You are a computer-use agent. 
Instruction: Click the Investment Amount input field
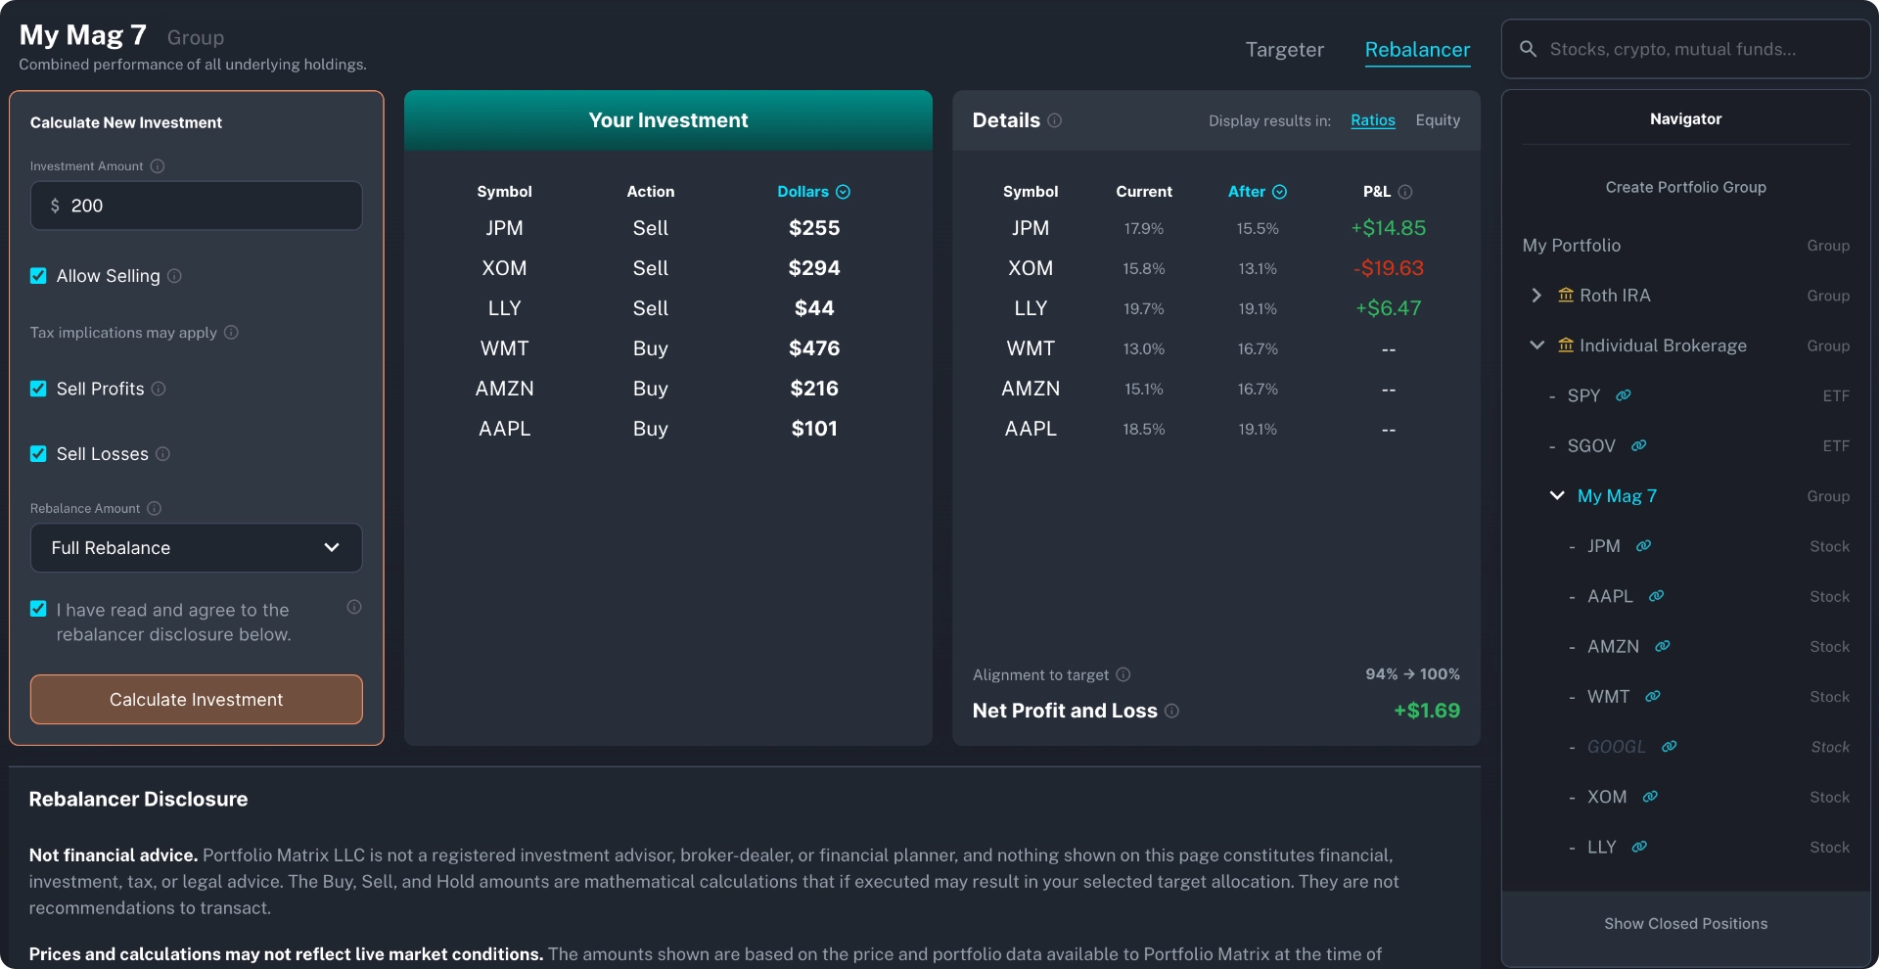tap(196, 206)
